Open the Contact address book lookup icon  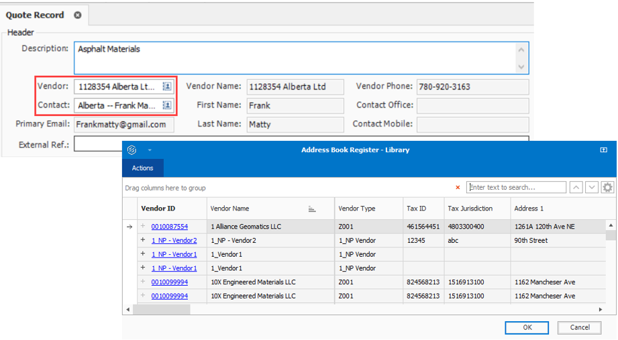point(167,105)
